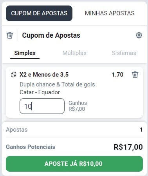
Task: Click the Ganhos Potenciais label
Action: click(x=31, y=147)
